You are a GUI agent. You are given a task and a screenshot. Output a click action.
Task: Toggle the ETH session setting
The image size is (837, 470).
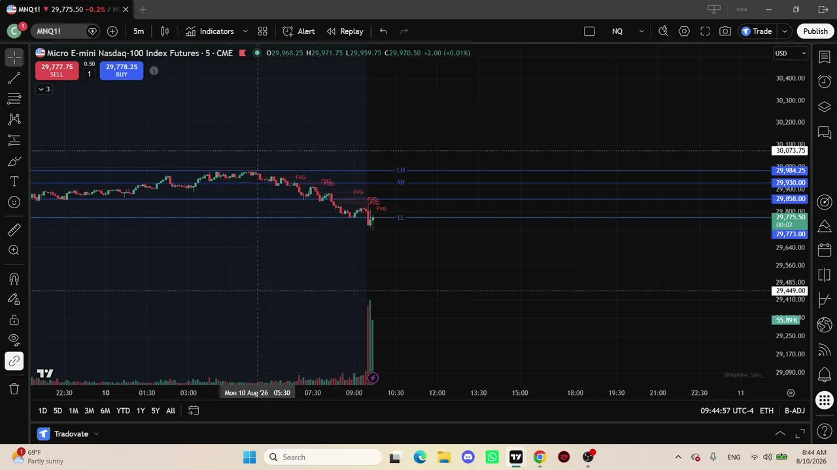pos(766,411)
